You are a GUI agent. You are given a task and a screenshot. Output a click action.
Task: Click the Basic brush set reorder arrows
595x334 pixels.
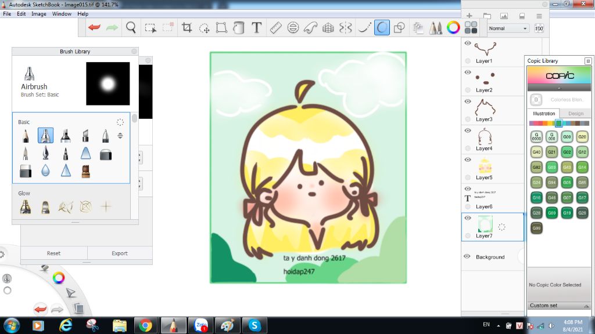pos(120,136)
